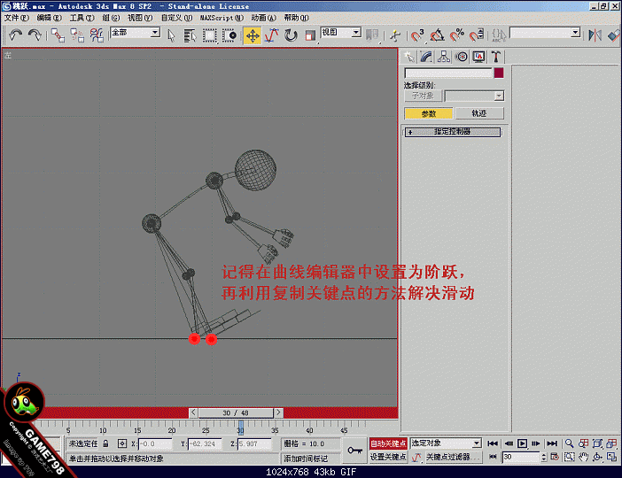Click the 30 / 48 time slider

point(236,412)
